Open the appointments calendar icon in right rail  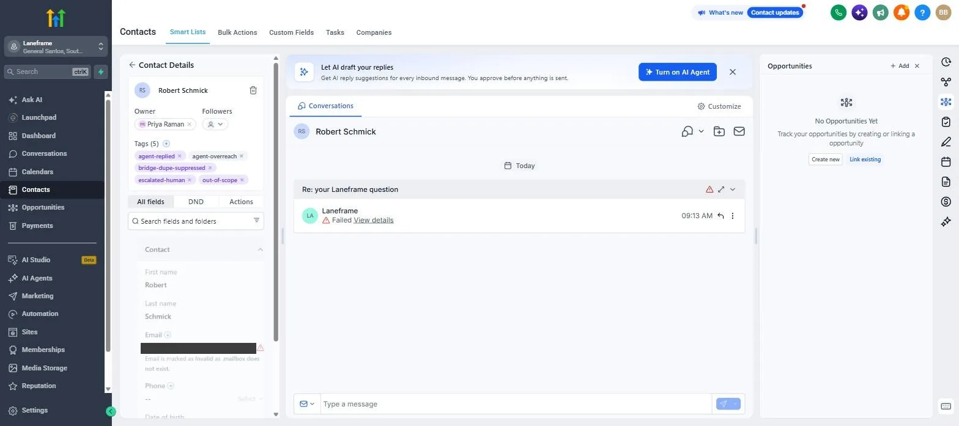[x=946, y=162]
